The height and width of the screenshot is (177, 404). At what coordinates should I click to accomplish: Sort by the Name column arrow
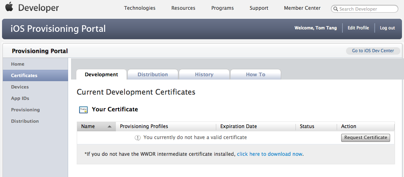point(109,126)
